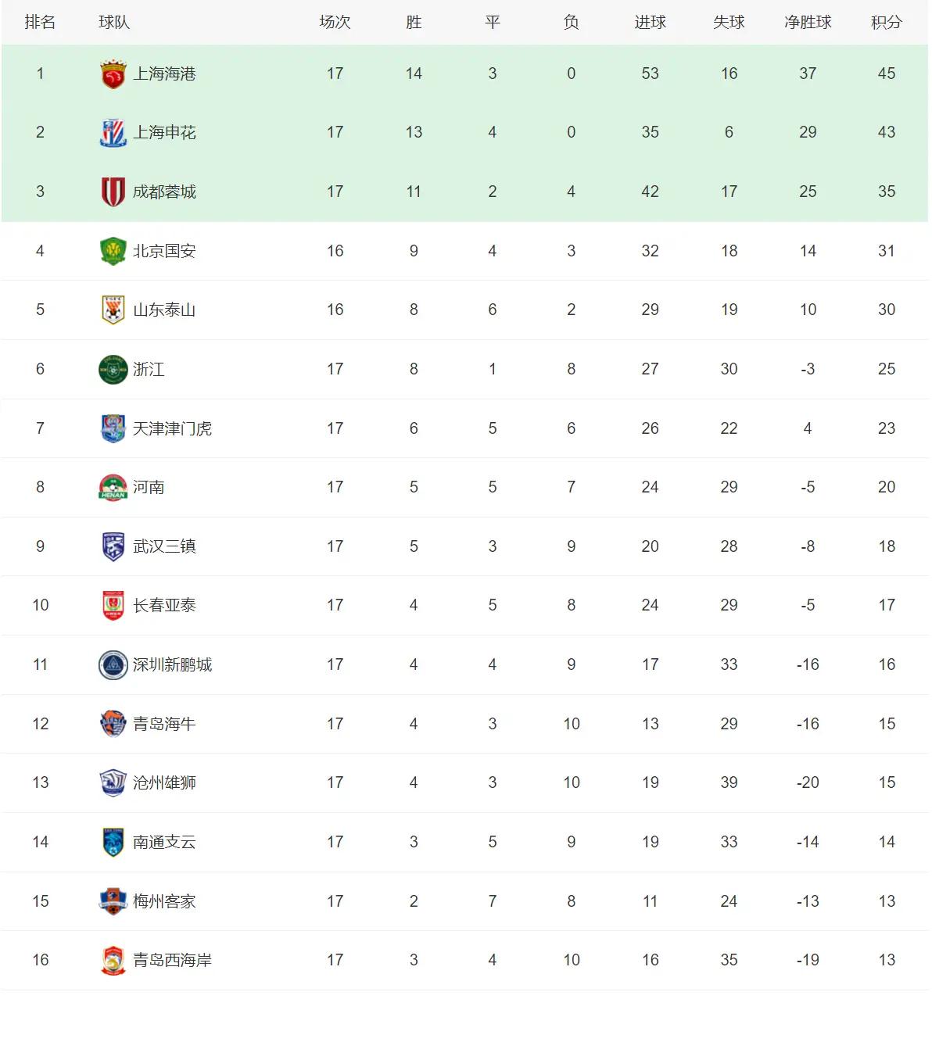Click the 河南 HENAN team logo
The width and height of the screenshot is (932, 1042).
pos(113,487)
